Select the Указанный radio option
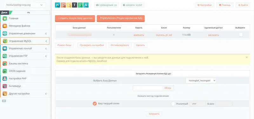 point(173,104)
